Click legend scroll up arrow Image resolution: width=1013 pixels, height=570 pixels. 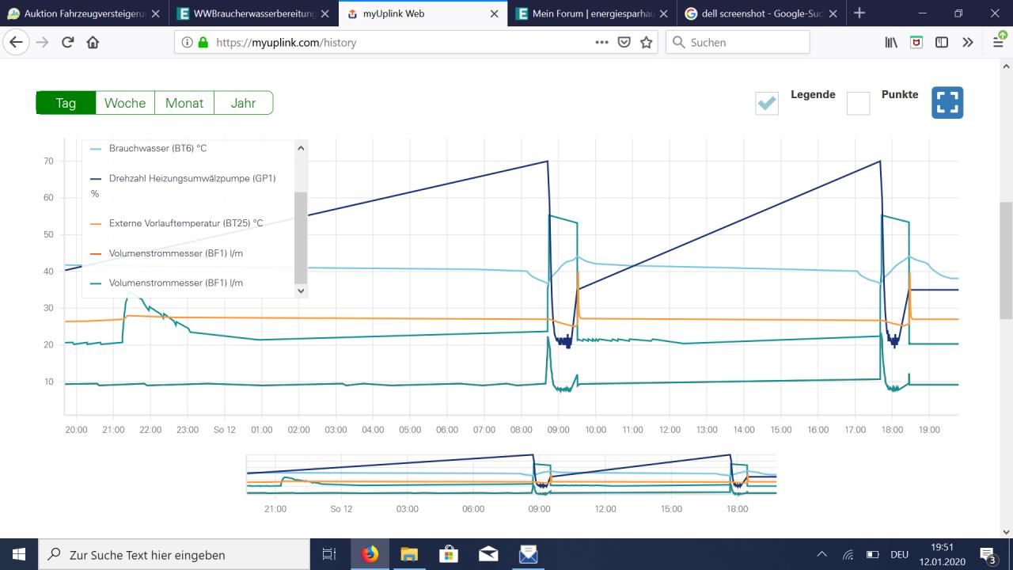[301, 148]
